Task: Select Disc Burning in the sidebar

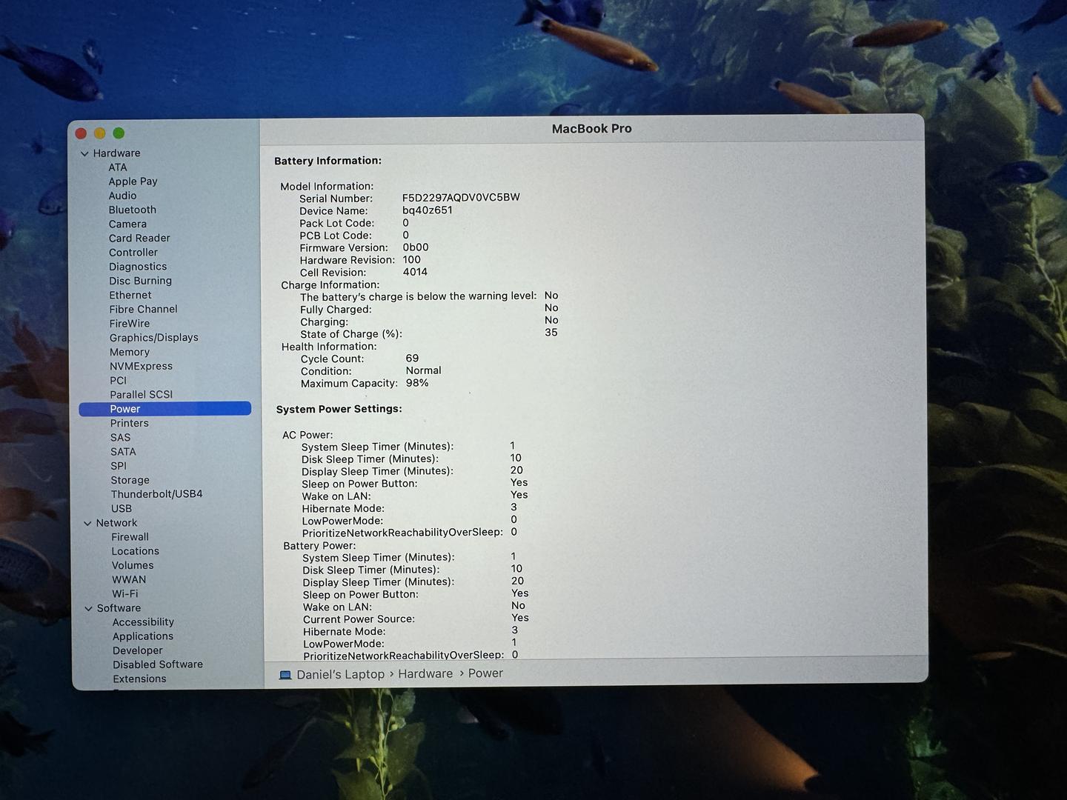Action: [140, 281]
